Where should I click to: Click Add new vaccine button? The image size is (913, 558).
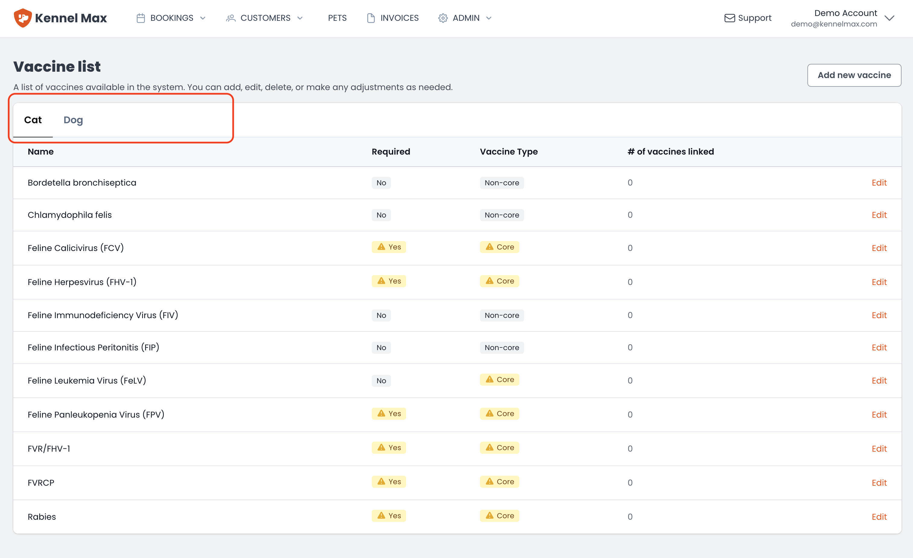pyautogui.click(x=854, y=75)
